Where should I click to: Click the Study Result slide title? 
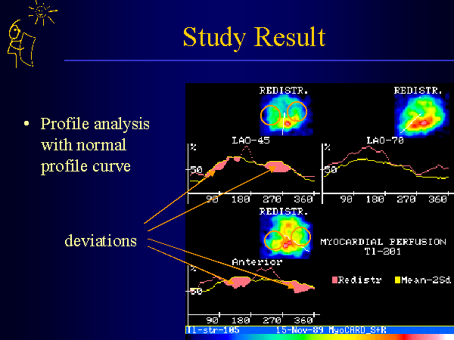coord(253,36)
